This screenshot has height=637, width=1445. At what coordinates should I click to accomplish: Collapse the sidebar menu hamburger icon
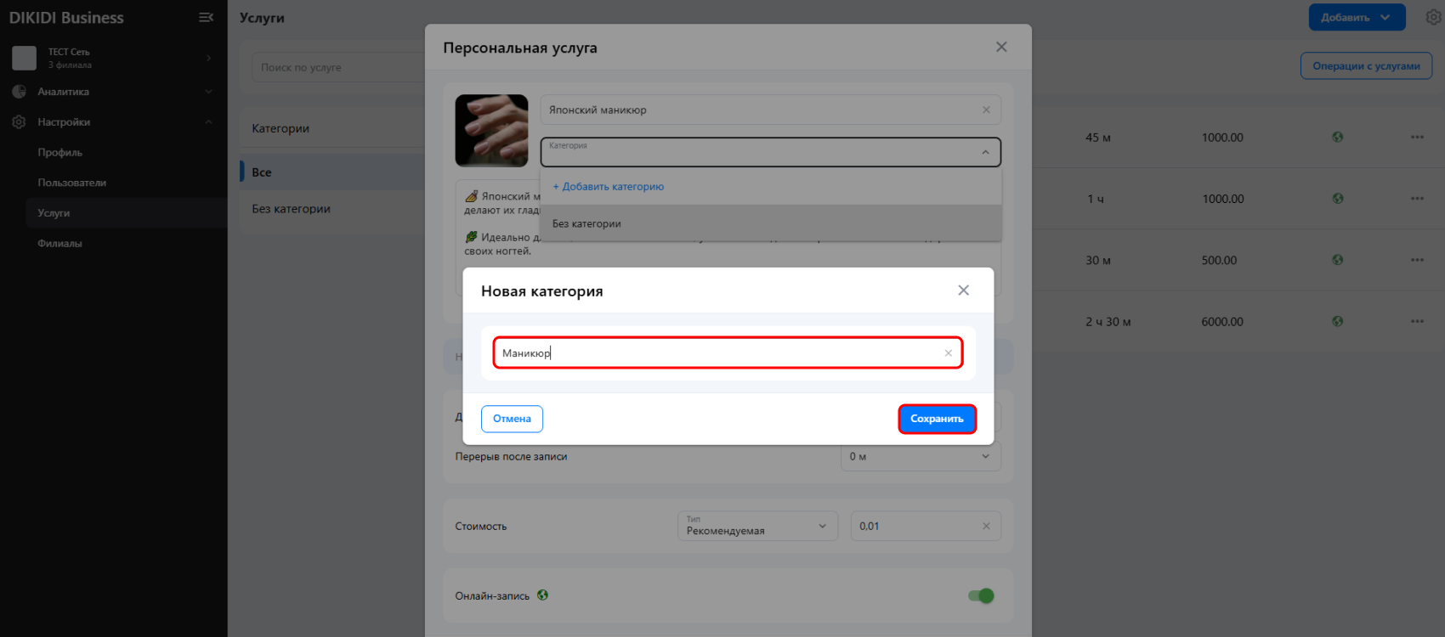[206, 17]
